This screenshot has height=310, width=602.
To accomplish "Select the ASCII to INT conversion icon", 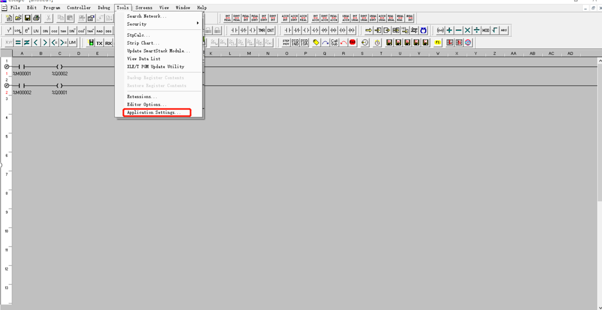I will tap(285, 18).
